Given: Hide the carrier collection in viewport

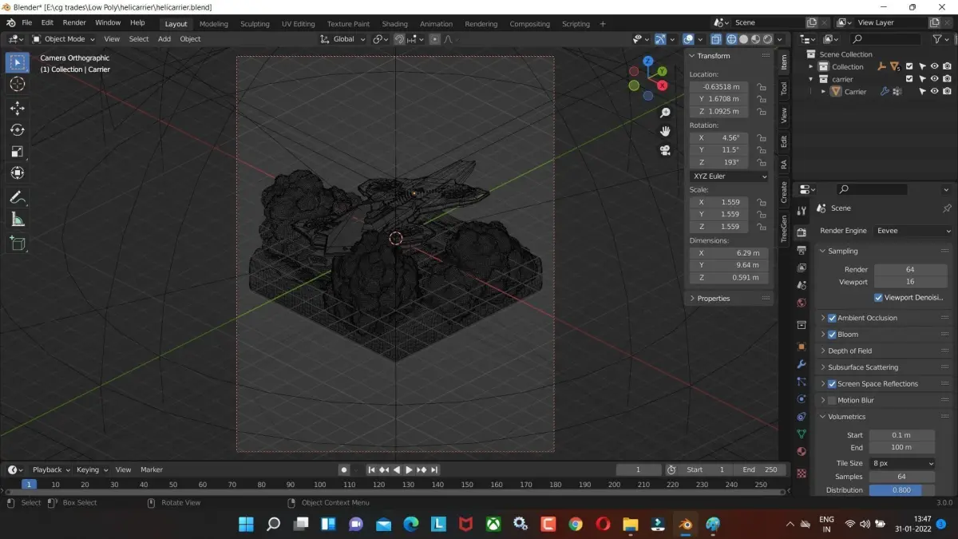Looking at the screenshot, I should 934,79.
